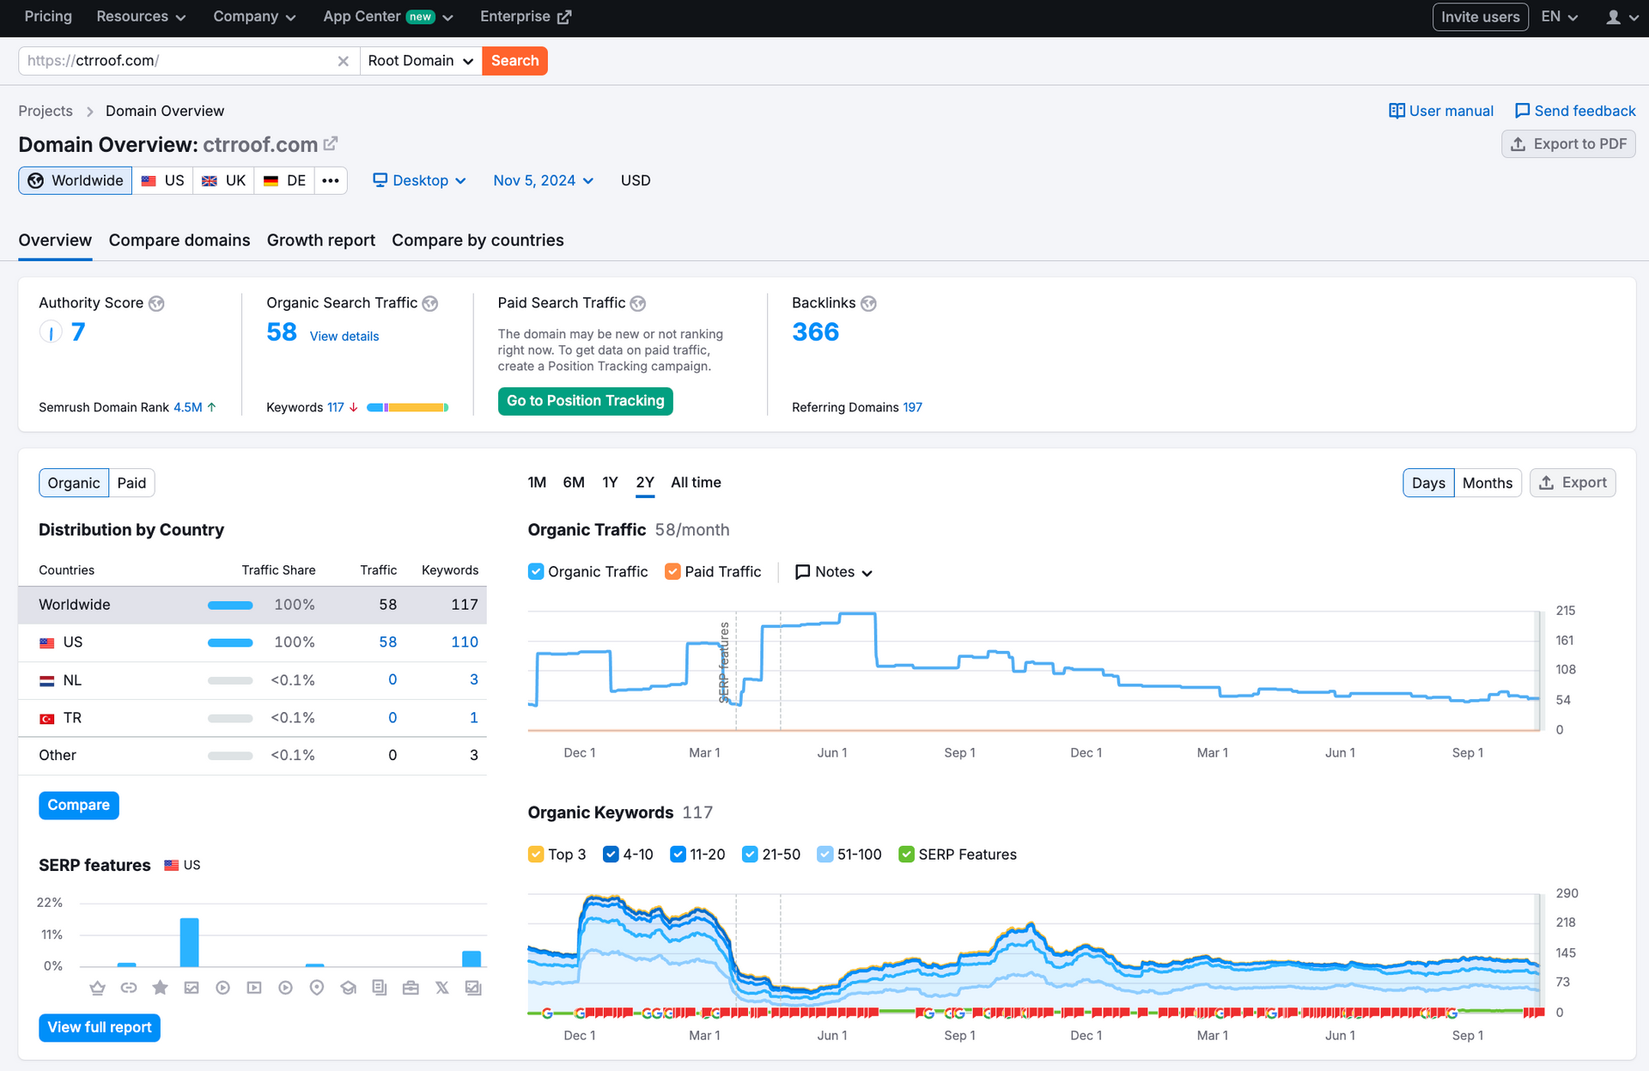Viewport: 1649px width, 1071px height.
Task: Switch to Compare domains tab
Action: pyautogui.click(x=180, y=240)
